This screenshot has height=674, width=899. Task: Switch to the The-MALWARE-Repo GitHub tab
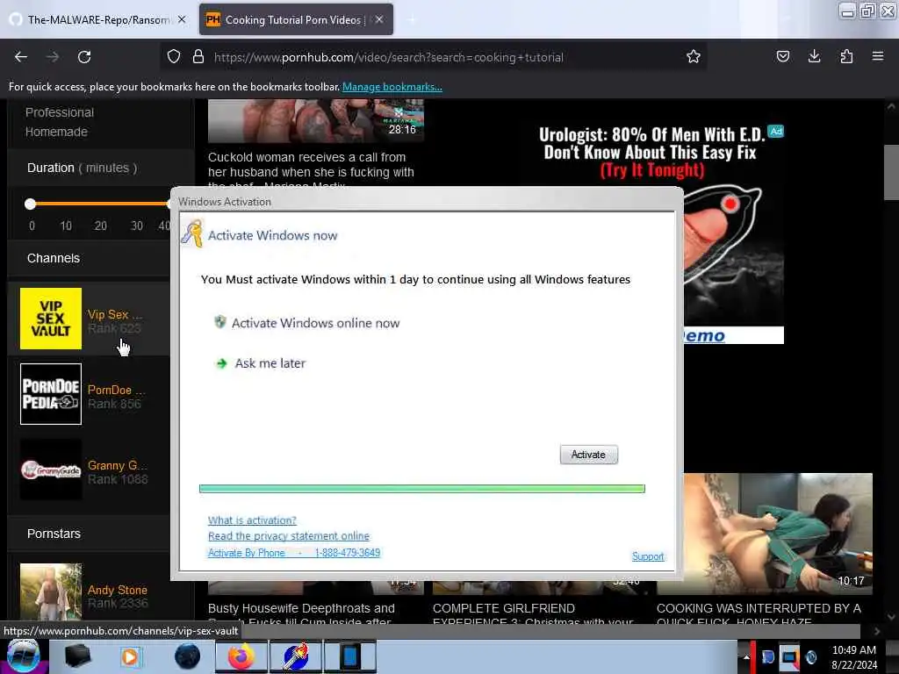click(x=97, y=19)
